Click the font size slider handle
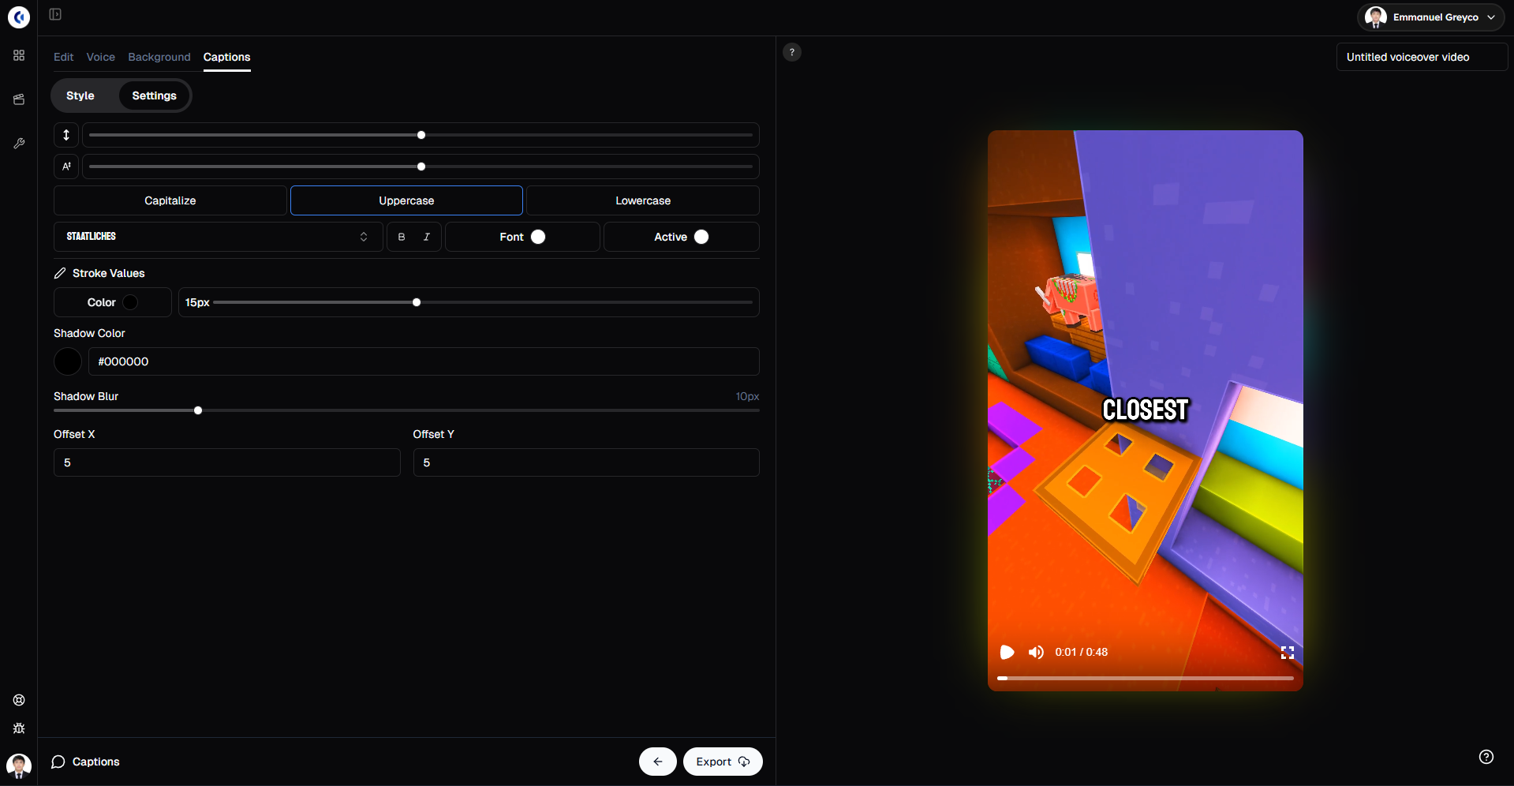Viewport: 1514px width, 786px height. [x=421, y=167]
